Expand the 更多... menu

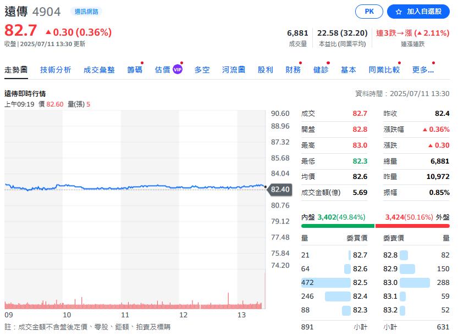click(x=423, y=70)
